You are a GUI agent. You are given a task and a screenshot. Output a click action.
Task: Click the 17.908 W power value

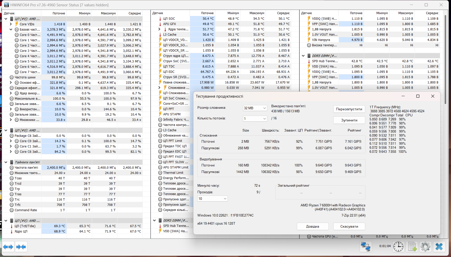pos(207,82)
